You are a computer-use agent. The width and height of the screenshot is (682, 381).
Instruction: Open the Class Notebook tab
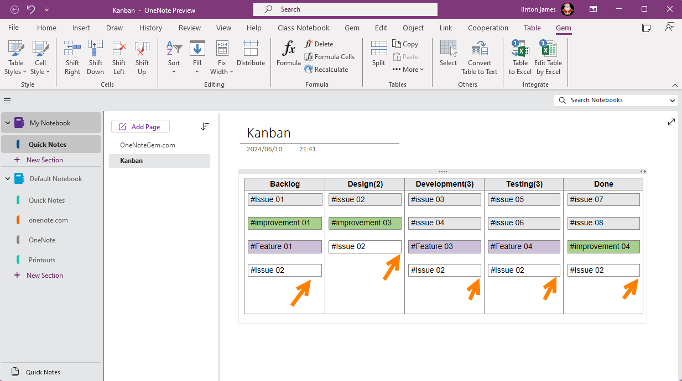(x=304, y=28)
